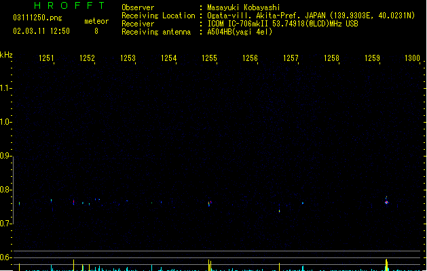Click the 'Receiving antenna' label

pos(156,32)
